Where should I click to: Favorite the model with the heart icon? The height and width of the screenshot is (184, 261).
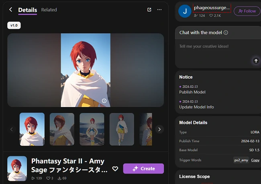pyautogui.click(x=115, y=169)
